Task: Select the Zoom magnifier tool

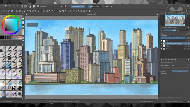Action: tap(87, 11)
